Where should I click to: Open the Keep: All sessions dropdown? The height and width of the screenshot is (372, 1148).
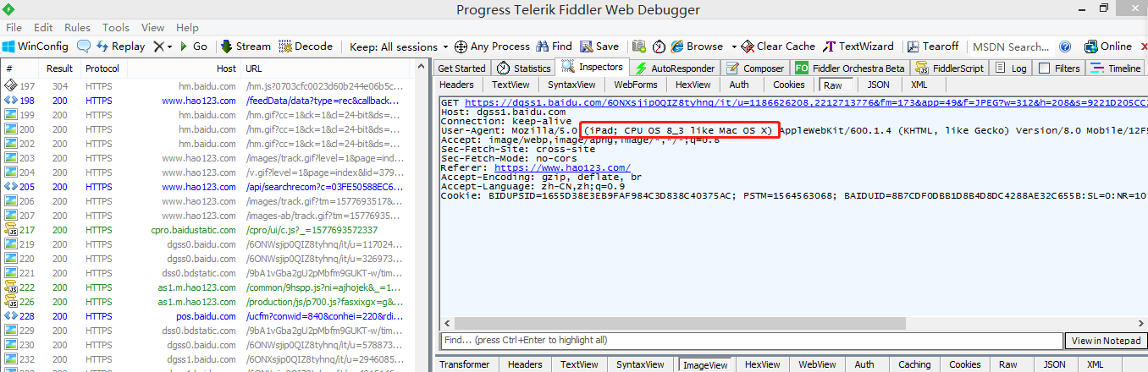(399, 46)
